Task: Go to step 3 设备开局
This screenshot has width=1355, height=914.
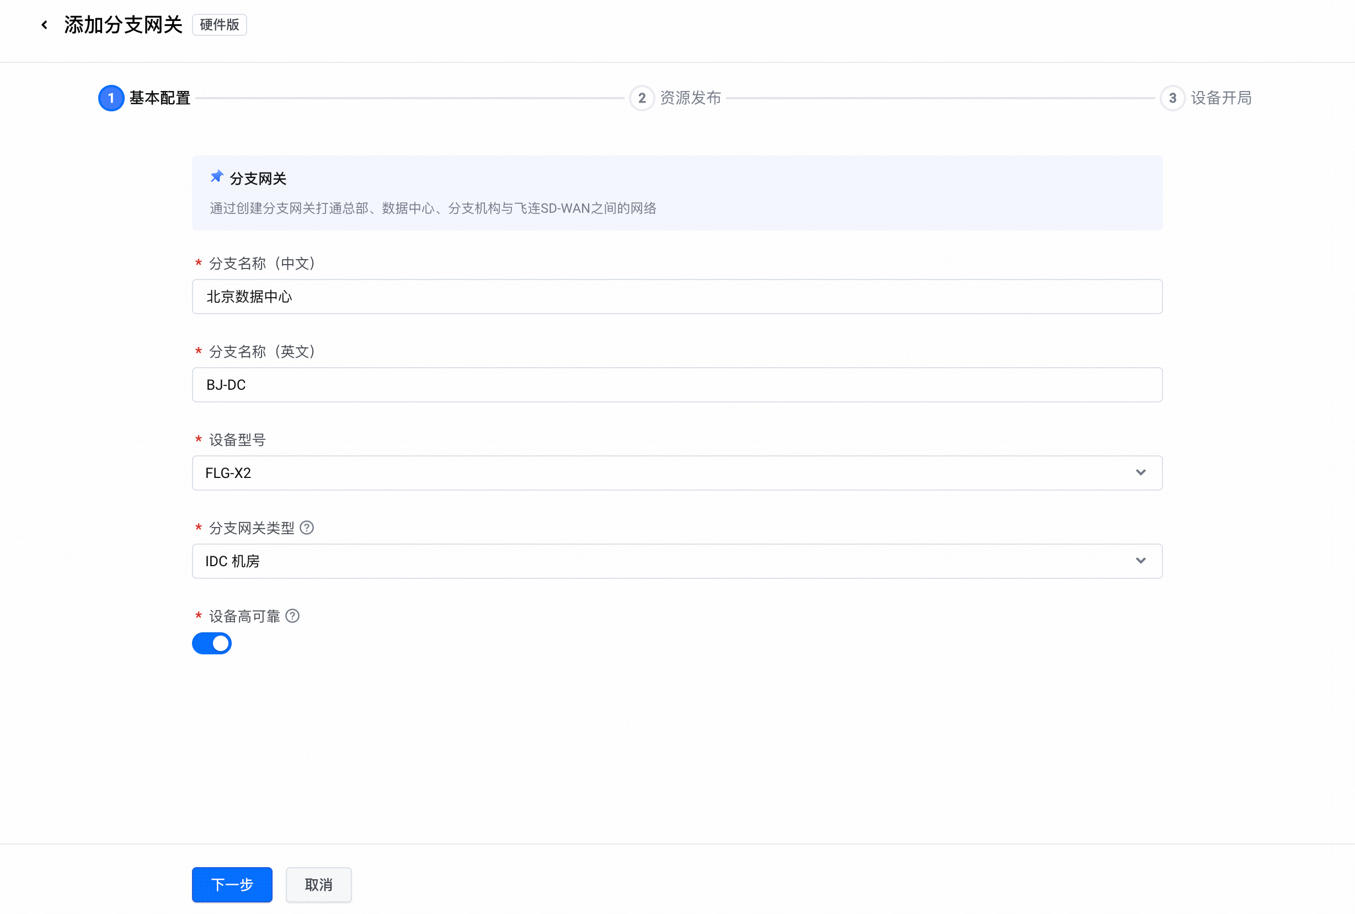Action: pyautogui.click(x=1205, y=98)
